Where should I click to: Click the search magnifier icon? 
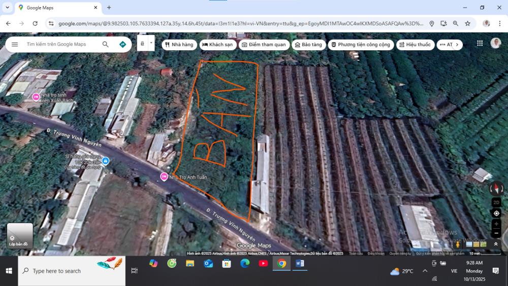click(x=105, y=44)
